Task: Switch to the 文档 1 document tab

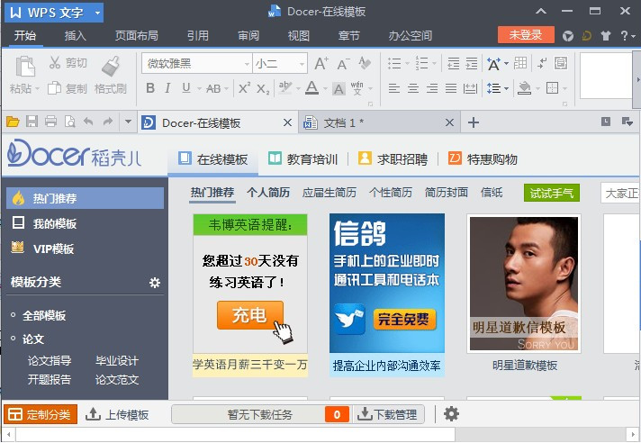Action: tap(379, 122)
